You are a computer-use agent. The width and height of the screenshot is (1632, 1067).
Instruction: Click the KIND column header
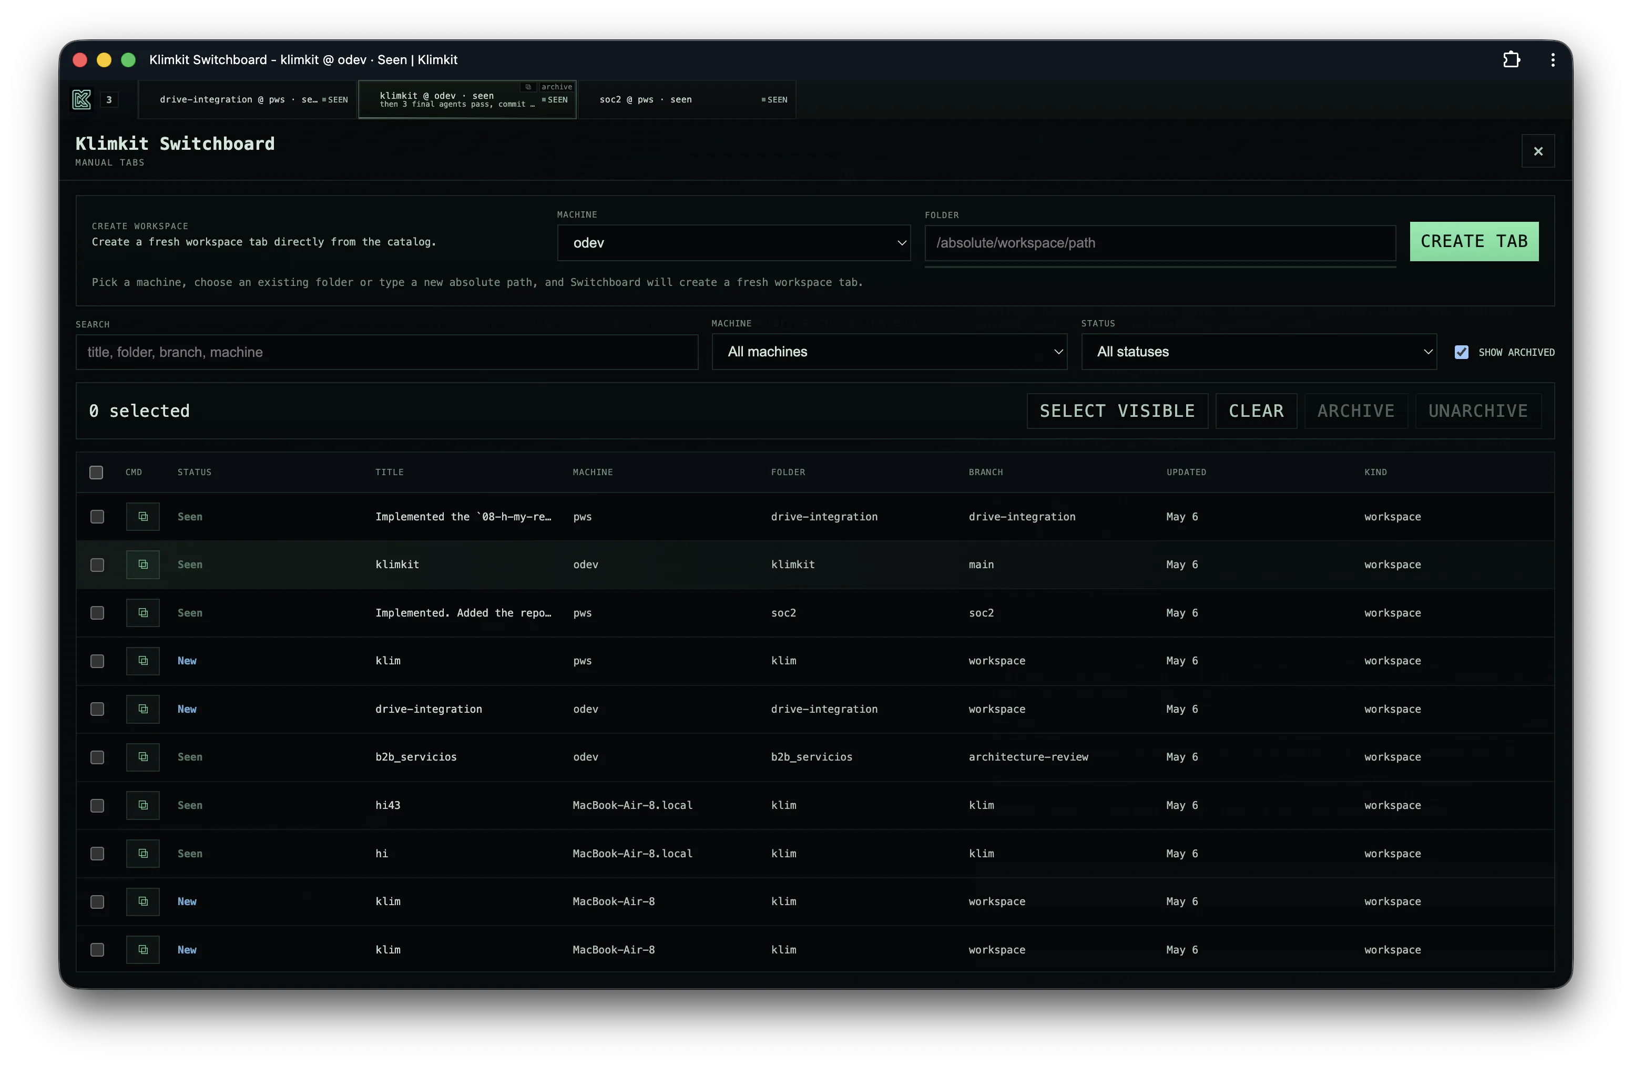coord(1375,472)
